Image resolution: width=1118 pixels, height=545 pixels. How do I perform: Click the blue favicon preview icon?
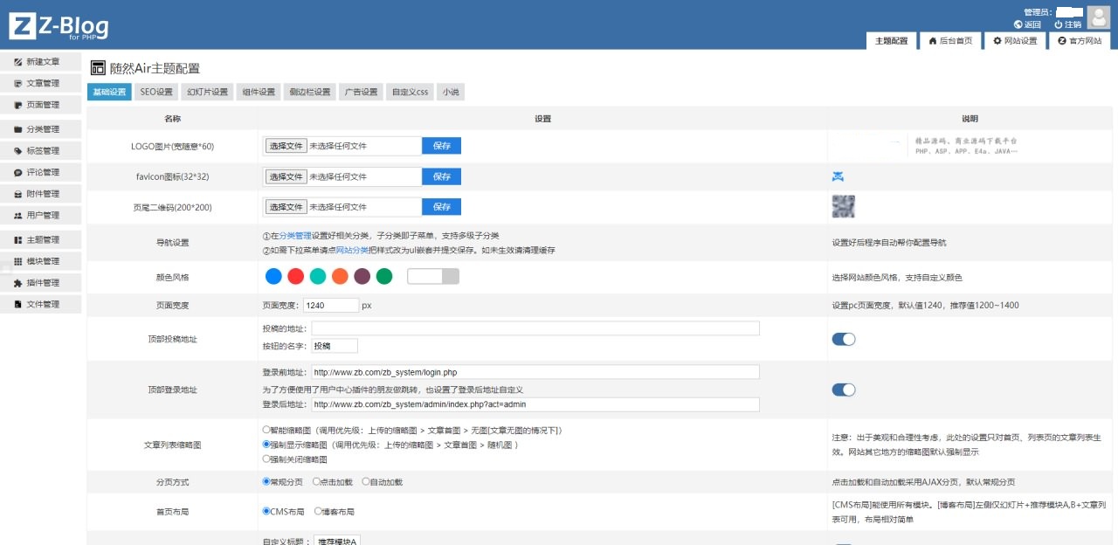point(838,176)
